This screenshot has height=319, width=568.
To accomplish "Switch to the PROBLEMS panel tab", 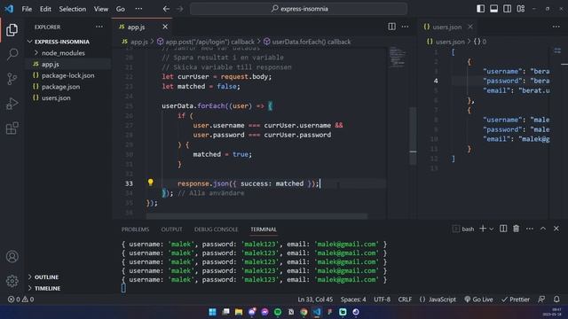I will pyautogui.click(x=135, y=230).
